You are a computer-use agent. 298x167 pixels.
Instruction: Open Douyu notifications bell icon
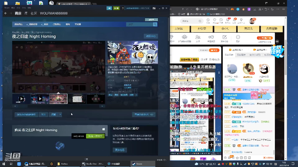pos(235,21)
